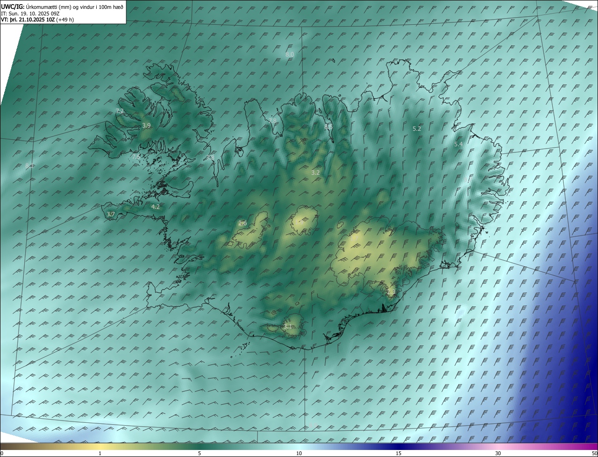
Task: Click the "10" tick label on the color scale
Action: tap(299, 454)
